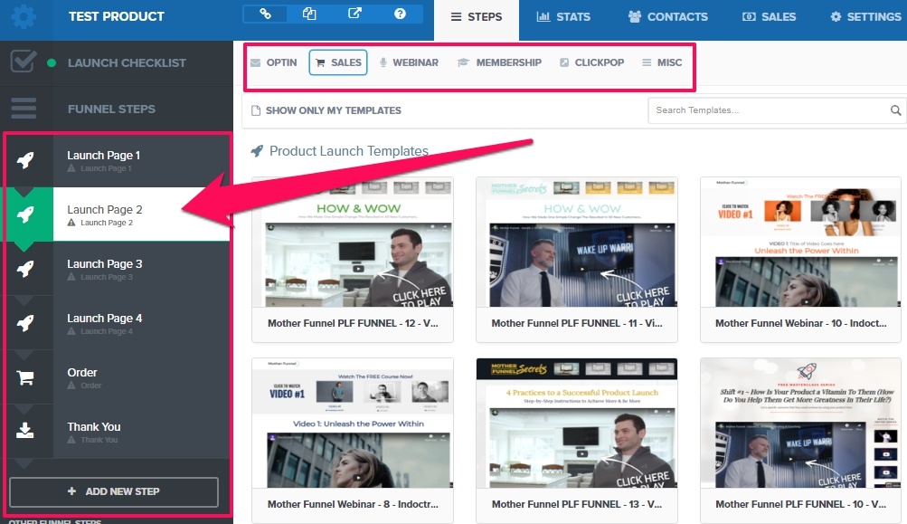
Task: Click title Mother Funnel PLF FUNNEL - 11
Action: point(577,323)
